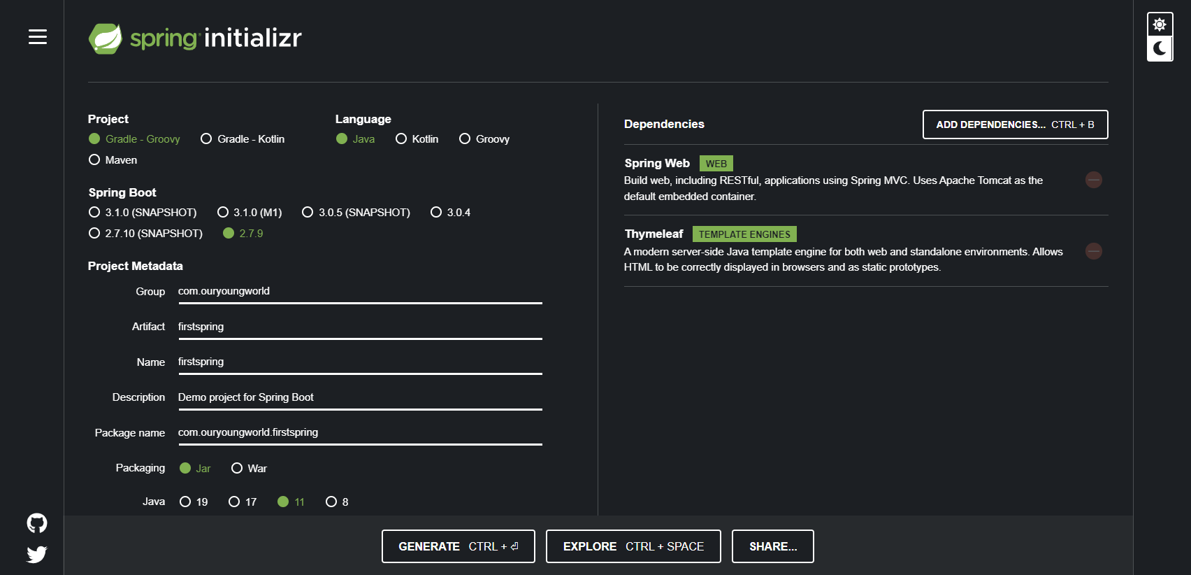Select Java version 11
This screenshot has height=575, width=1191.
point(291,502)
